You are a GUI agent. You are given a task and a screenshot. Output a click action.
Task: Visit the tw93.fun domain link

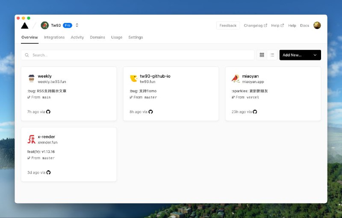[x=147, y=82]
